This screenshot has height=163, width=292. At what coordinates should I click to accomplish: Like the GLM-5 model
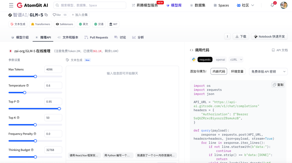click(x=57, y=15)
